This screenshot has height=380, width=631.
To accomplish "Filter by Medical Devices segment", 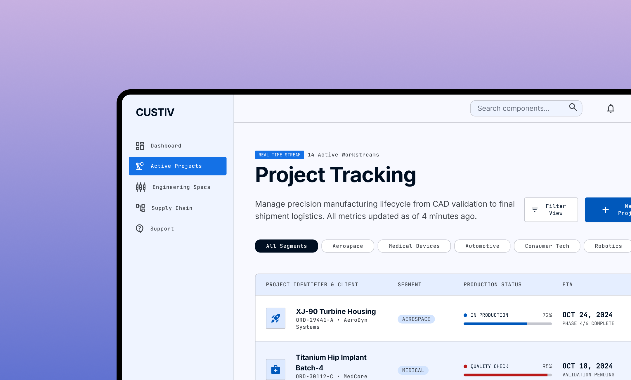I will 414,246.
